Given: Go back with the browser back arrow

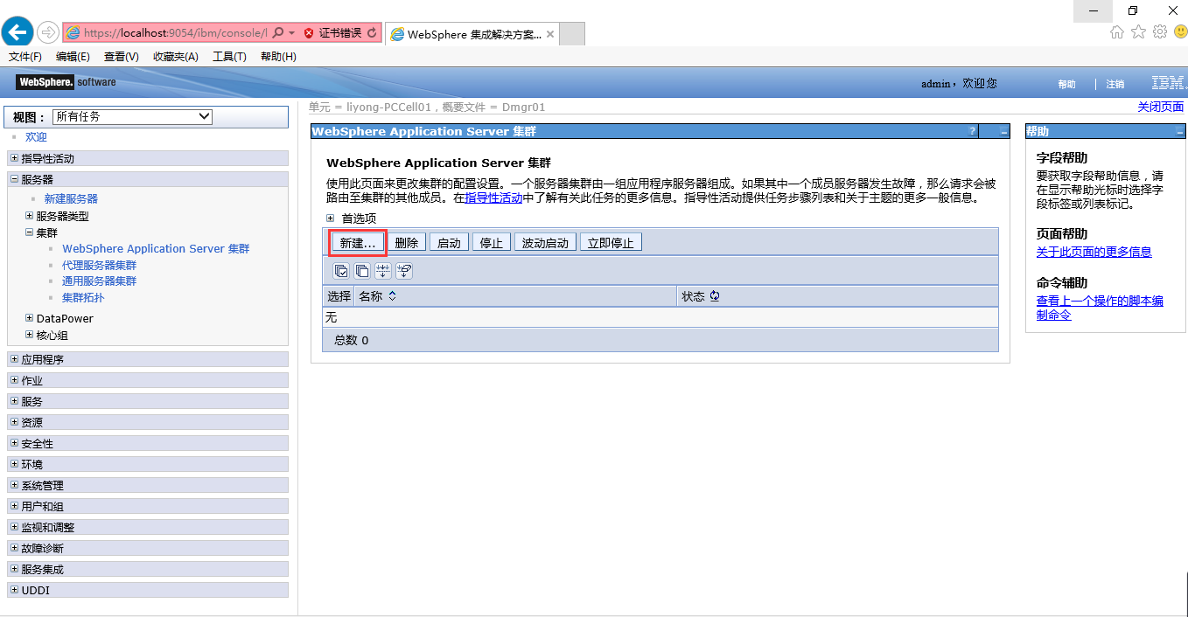Looking at the screenshot, I should point(18,32).
